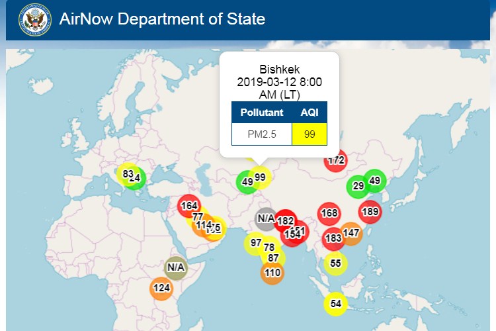Click the yellow 55 AQI marker
Screen dimensions: 496x331
pyautogui.click(x=336, y=263)
